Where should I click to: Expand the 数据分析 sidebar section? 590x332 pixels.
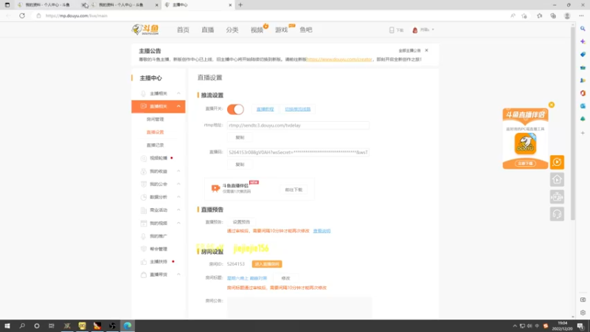pos(178,197)
